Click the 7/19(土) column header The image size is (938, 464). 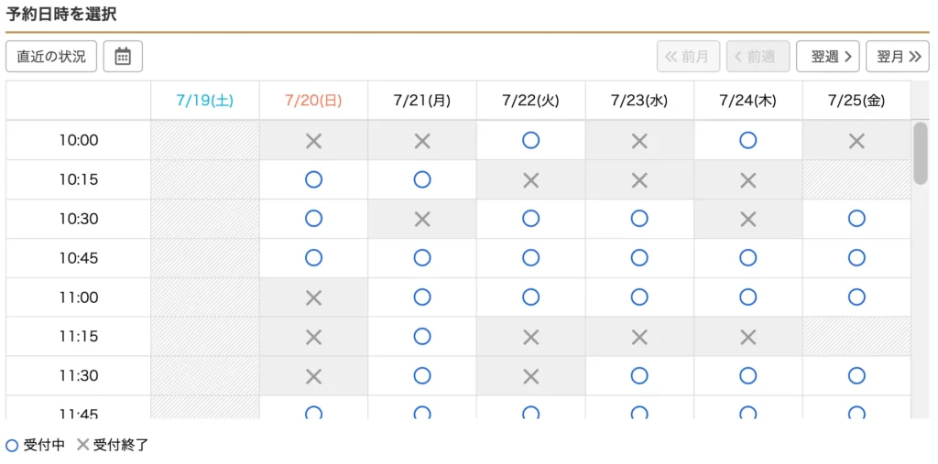pos(205,101)
